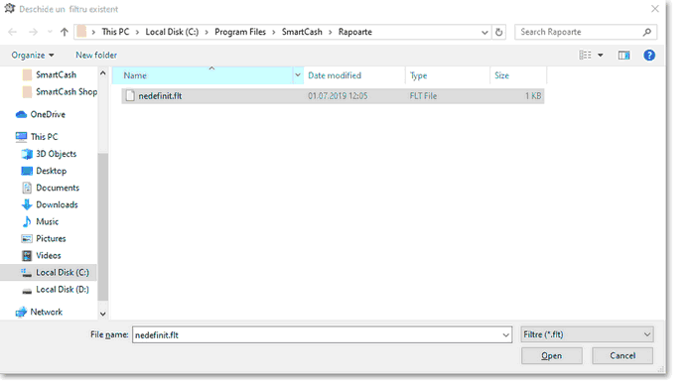The width and height of the screenshot is (697, 392).
Task: Open Documents in navigation pane
Action: click(x=51, y=188)
